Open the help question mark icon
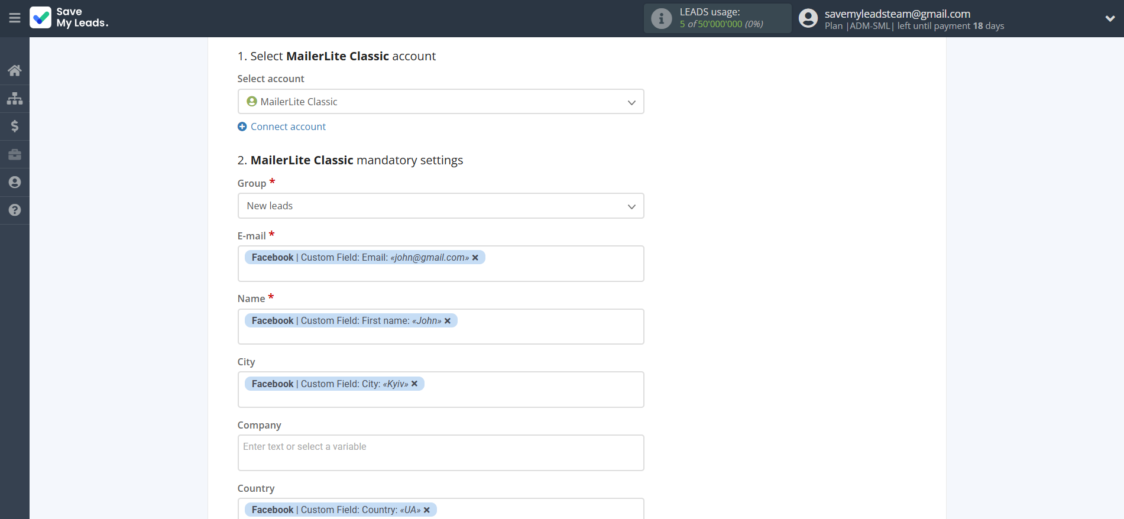This screenshot has width=1124, height=519. (15, 210)
